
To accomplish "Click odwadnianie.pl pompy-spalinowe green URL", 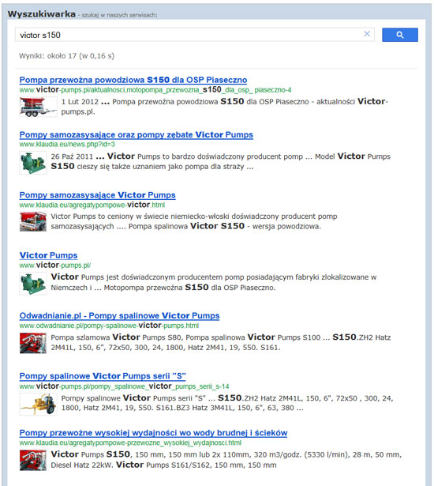I will (109, 326).
